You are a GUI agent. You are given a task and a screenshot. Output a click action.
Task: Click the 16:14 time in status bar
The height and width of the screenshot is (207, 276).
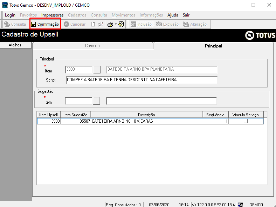coord(184,205)
